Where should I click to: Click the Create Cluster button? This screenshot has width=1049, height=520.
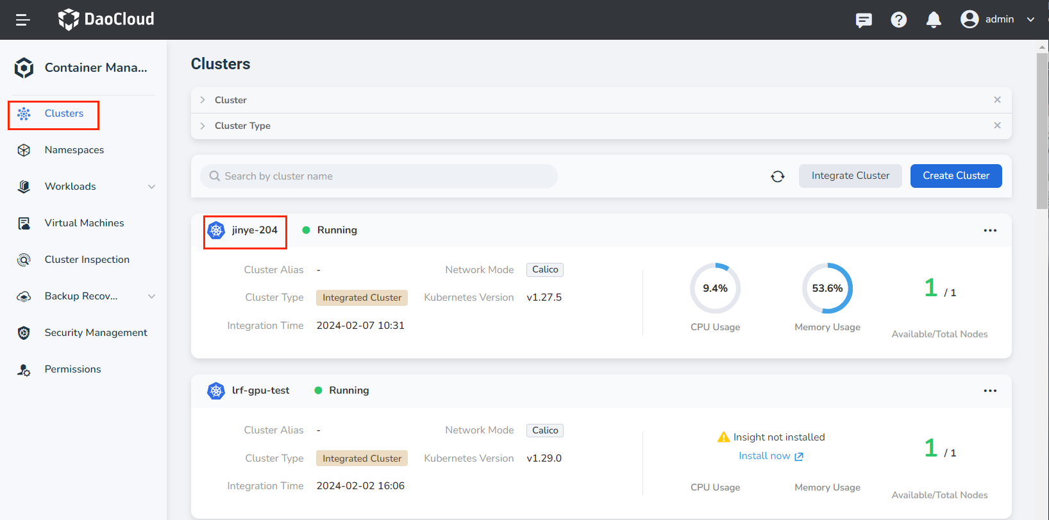[x=955, y=176]
